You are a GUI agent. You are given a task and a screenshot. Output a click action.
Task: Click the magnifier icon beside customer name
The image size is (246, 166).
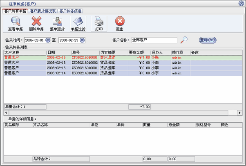point(184,40)
